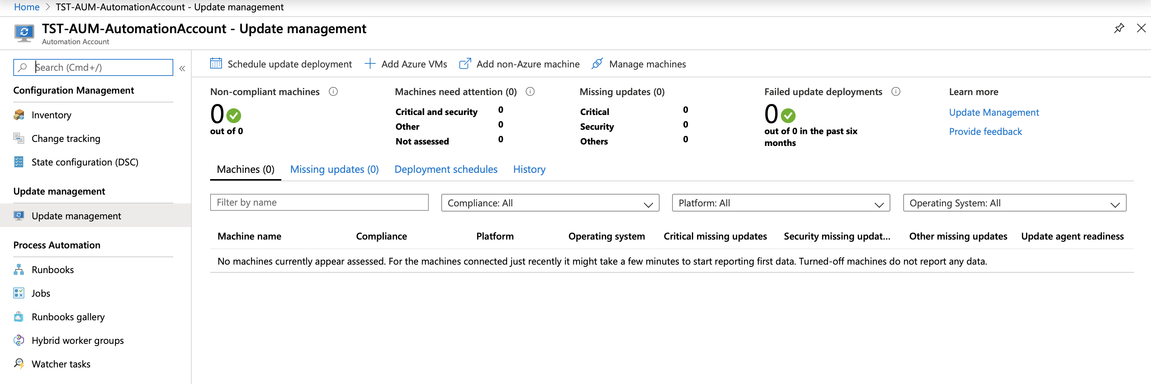Screen dimensions: 1151x384
Task: Click the Hybrid worker groups icon
Action: click(x=19, y=341)
